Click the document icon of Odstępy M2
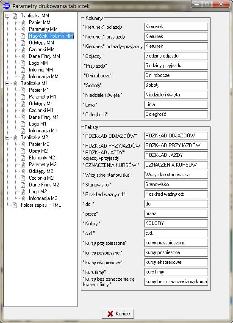Screen dimensions: 233x323 (23, 171)
